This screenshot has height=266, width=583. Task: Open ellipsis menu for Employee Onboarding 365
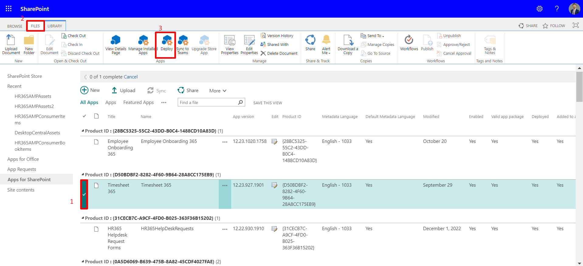[x=225, y=142]
